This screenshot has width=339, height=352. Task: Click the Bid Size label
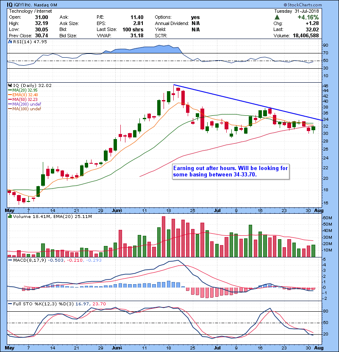[68, 36]
